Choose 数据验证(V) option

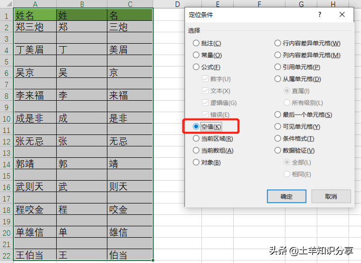tap(295, 150)
